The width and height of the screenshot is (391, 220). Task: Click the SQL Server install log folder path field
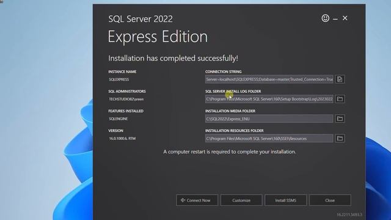(269, 99)
